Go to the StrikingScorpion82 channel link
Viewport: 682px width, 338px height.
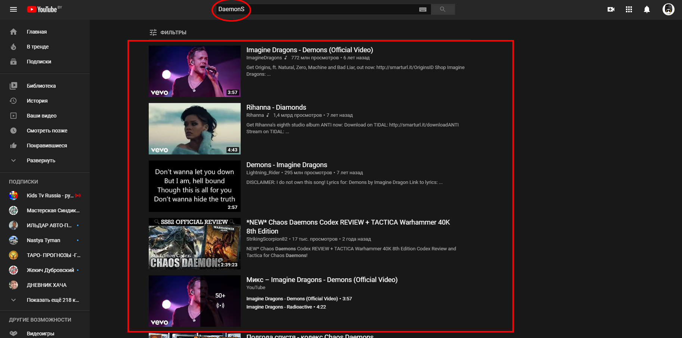(x=267, y=239)
